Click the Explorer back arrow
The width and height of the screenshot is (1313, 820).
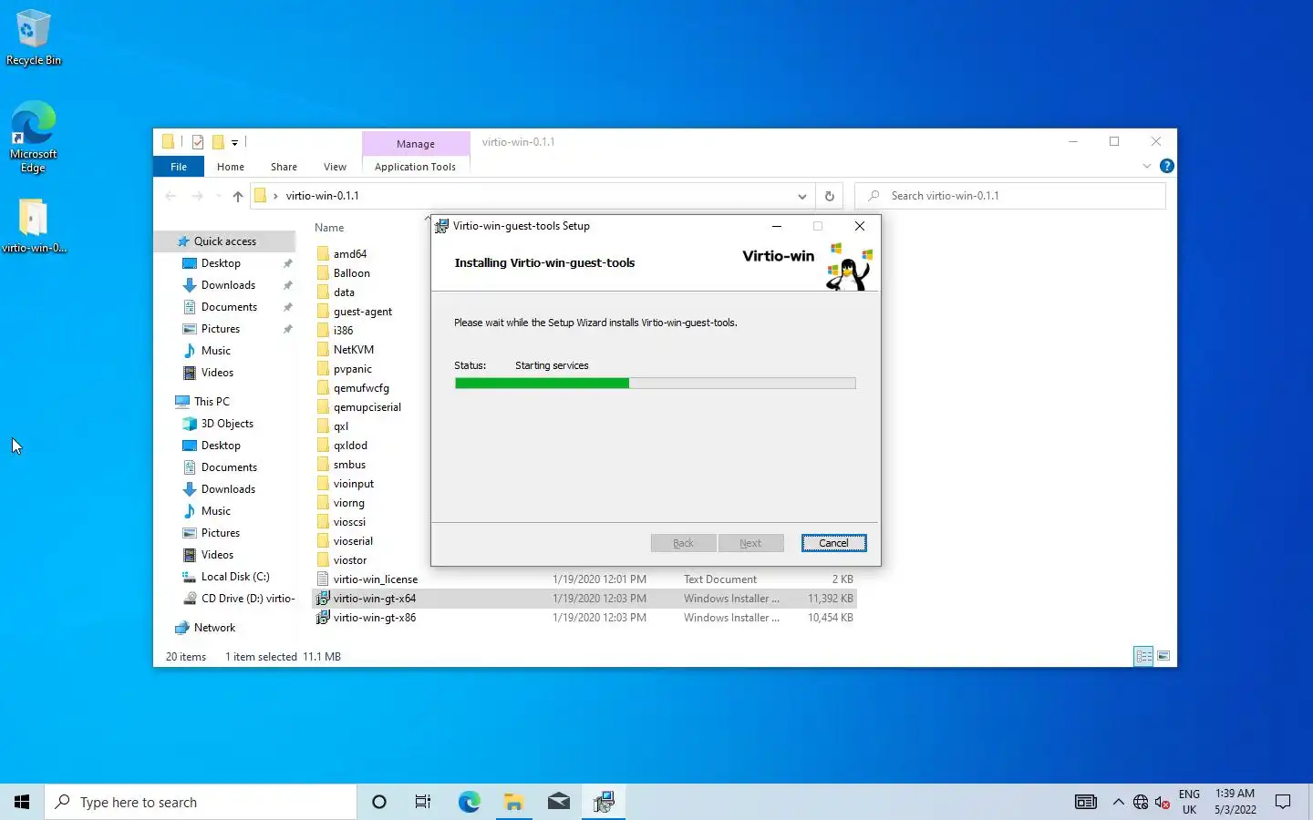click(171, 196)
